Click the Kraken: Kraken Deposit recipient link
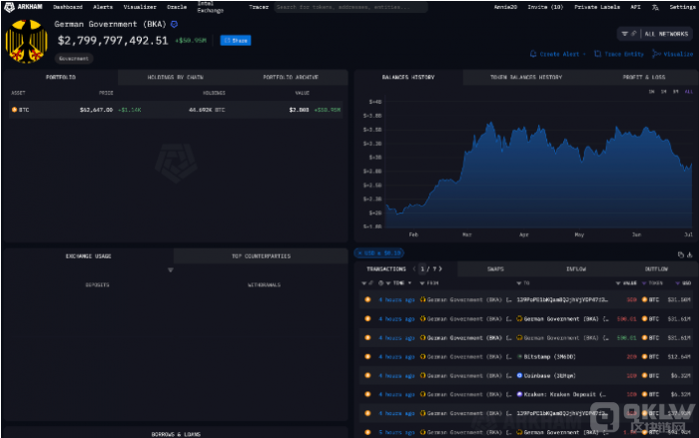The width and height of the screenshot is (699, 438). pyautogui.click(x=565, y=395)
